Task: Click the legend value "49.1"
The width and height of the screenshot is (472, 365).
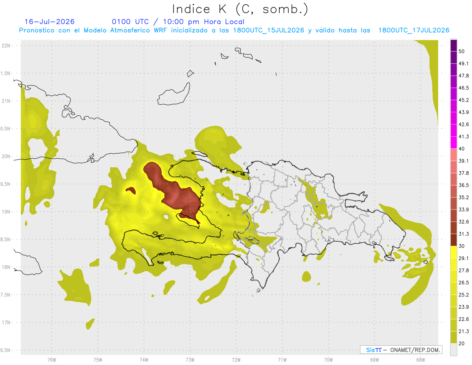Action: click(x=464, y=63)
